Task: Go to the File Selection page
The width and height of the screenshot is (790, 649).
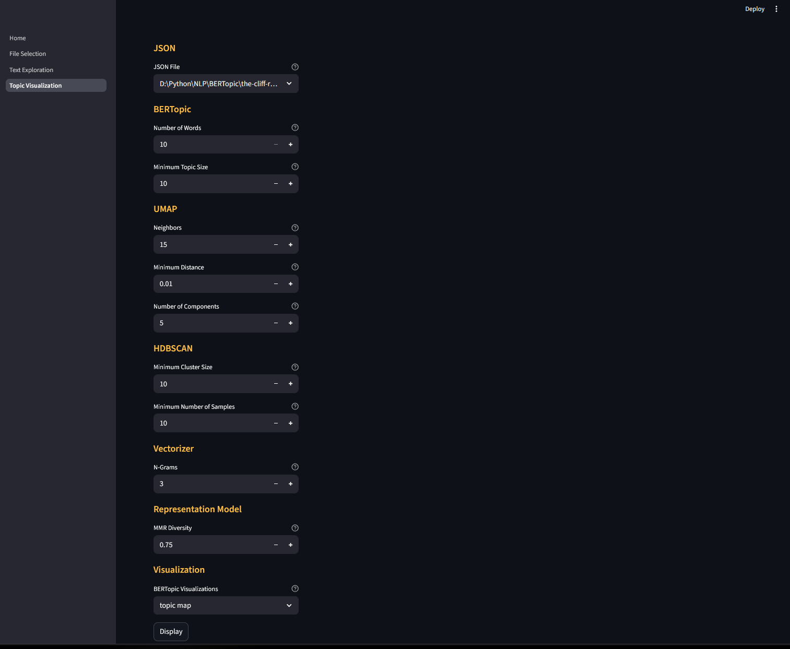Action: click(x=28, y=54)
